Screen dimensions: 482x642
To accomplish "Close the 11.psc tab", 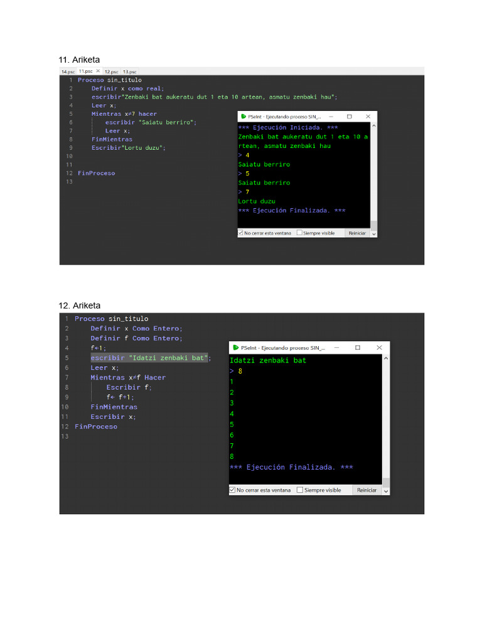I will click(x=98, y=71).
